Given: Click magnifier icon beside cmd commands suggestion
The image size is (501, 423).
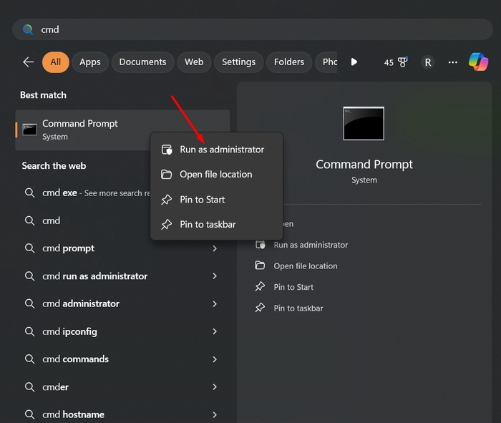Looking at the screenshot, I should click(30, 359).
